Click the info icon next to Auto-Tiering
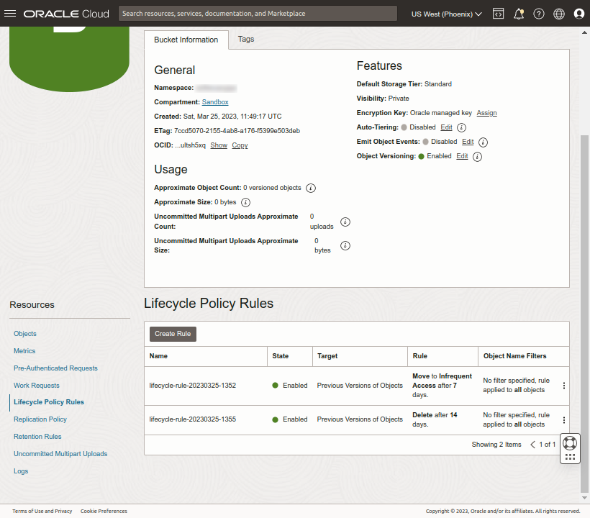 (x=460, y=127)
